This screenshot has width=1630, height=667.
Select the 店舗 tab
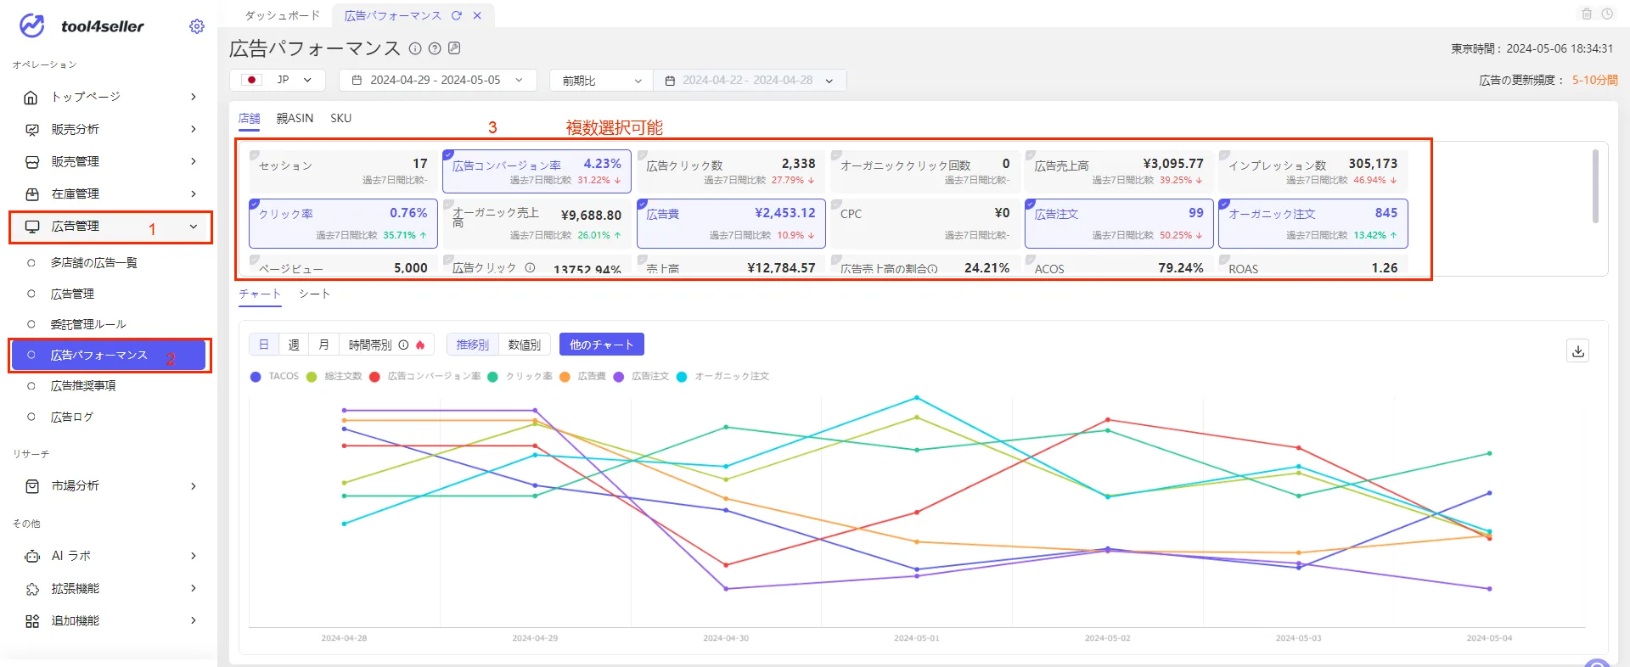[x=250, y=118]
